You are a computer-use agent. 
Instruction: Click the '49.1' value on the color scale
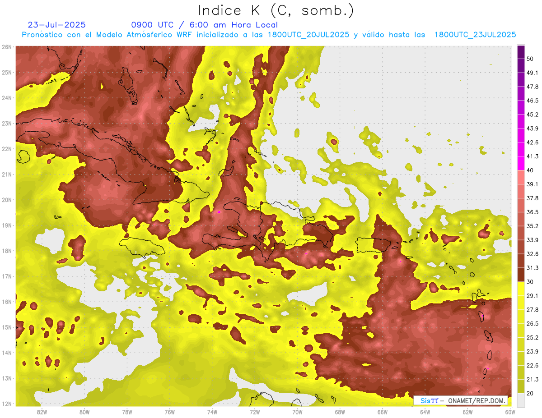[533, 73]
